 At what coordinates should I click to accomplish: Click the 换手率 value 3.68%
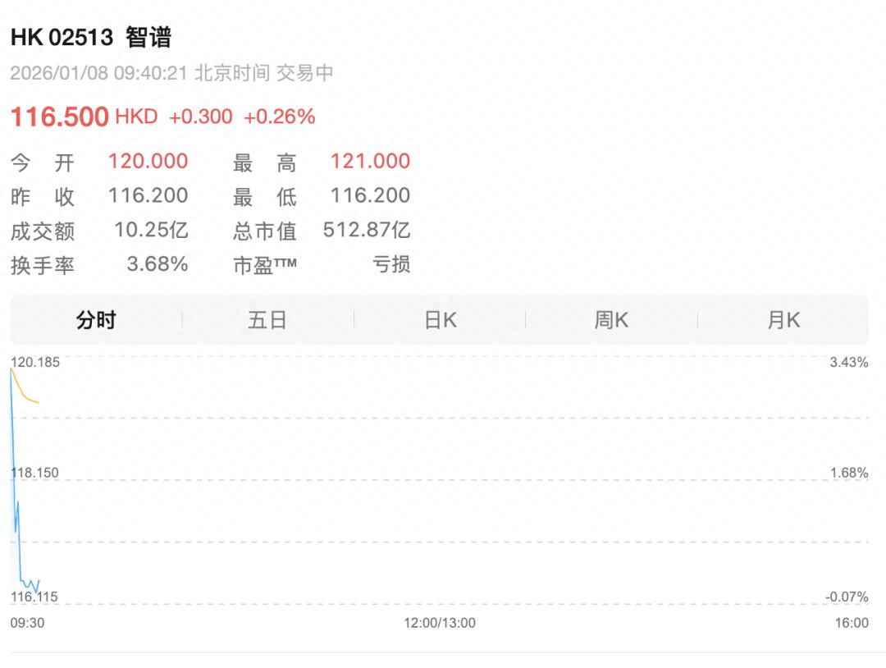click(158, 264)
